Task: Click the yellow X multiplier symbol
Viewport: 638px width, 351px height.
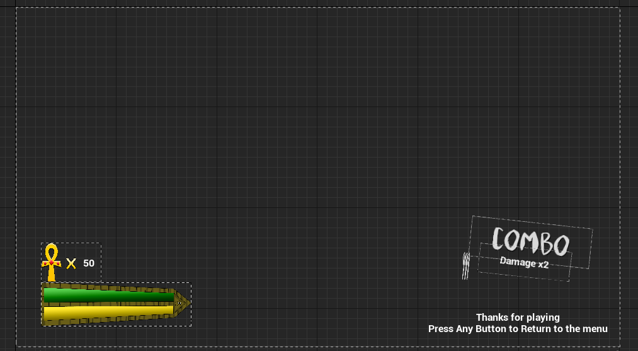Action: coord(71,263)
